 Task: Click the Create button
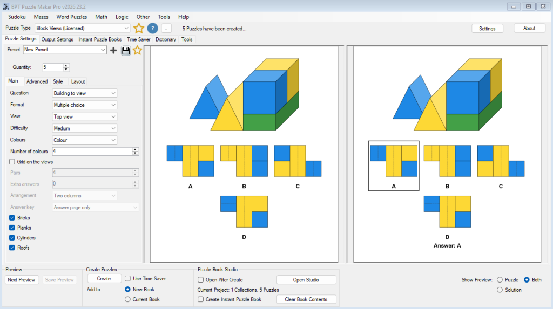tap(104, 278)
